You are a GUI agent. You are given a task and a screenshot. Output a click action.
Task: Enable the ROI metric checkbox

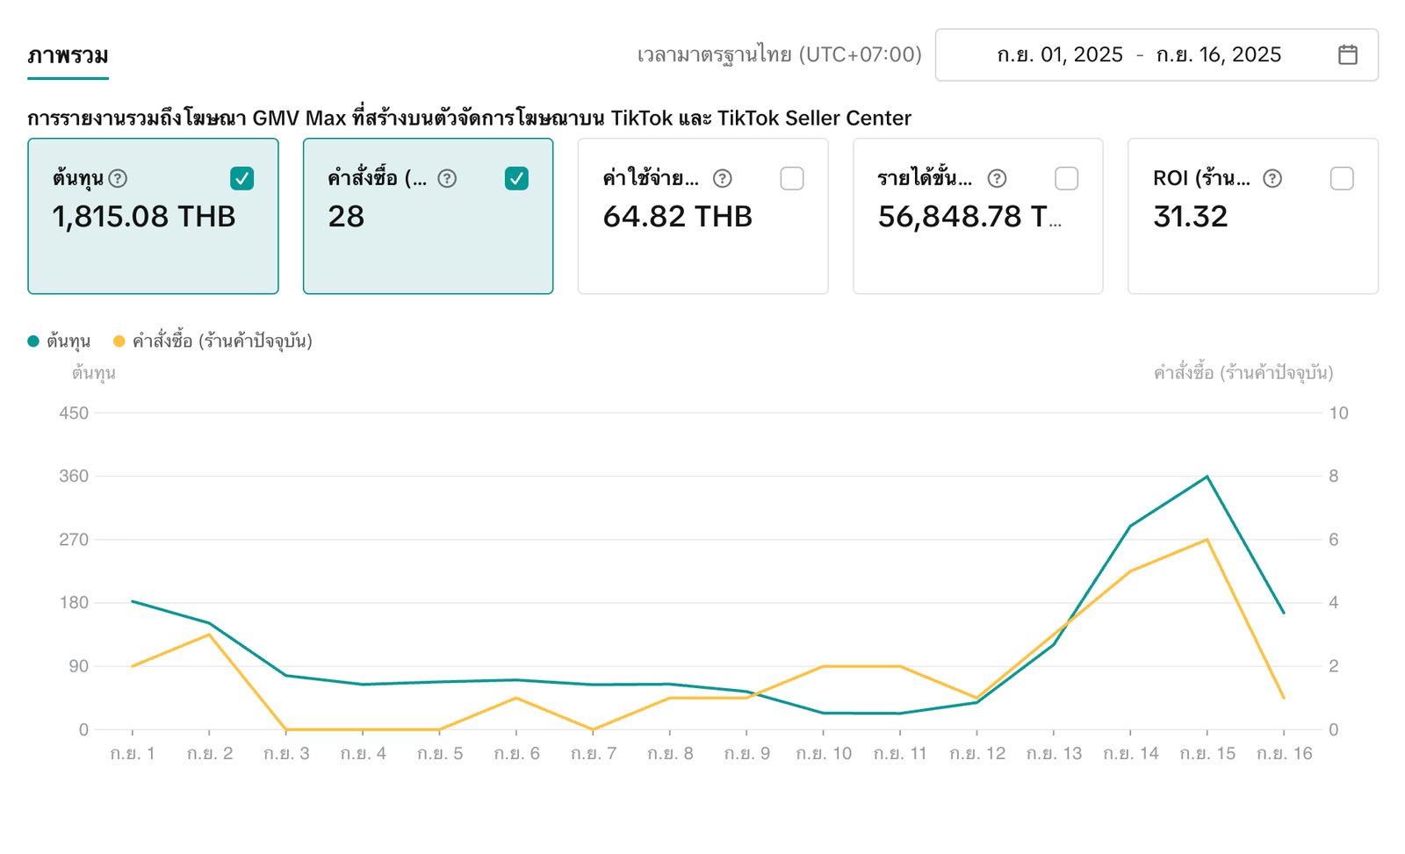[x=1341, y=178]
